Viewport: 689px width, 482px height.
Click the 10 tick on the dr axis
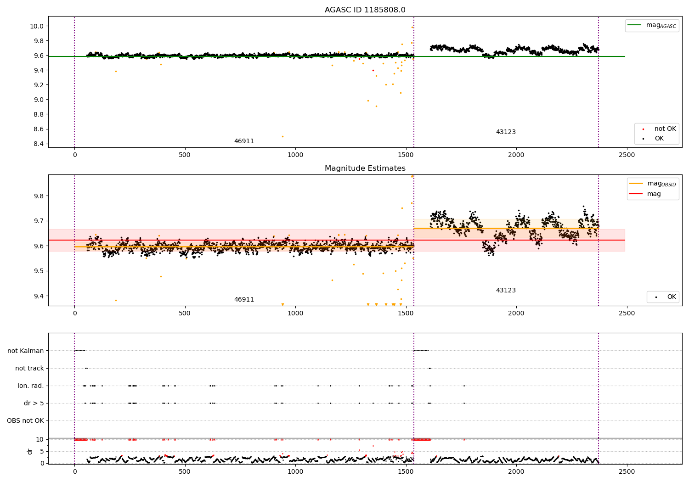(x=40, y=440)
